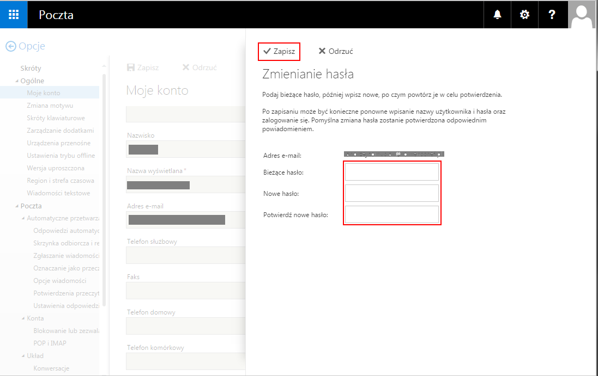The image size is (598, 376).
Task: Click the X icon beside dimmed Odrzuć in Moje konto
Action: coord(186,67)
